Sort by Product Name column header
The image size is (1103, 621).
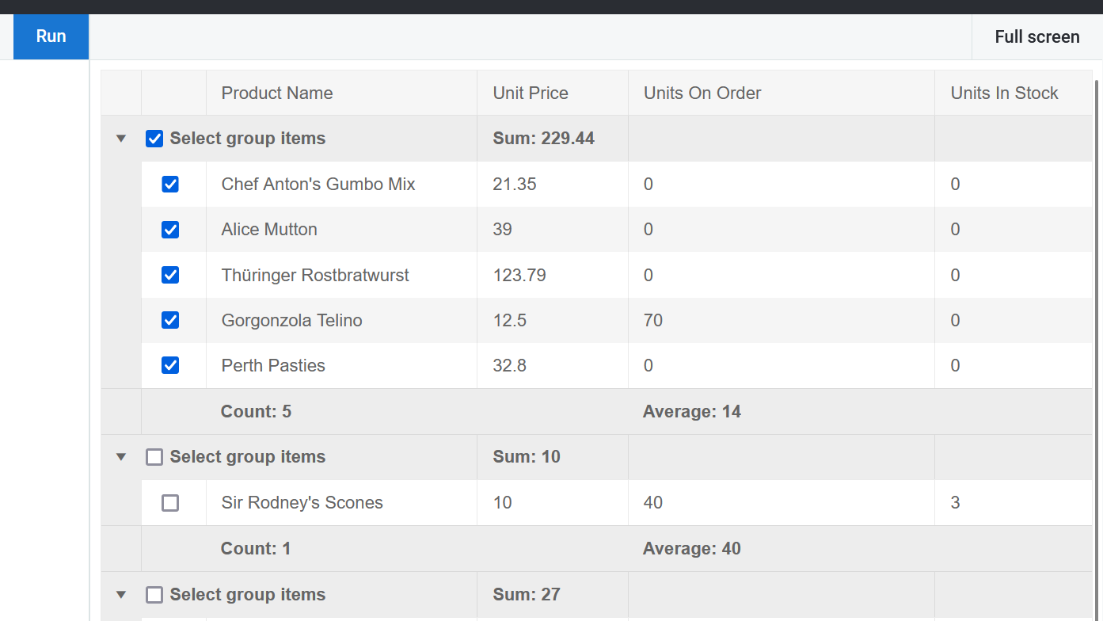coord(277,93)
